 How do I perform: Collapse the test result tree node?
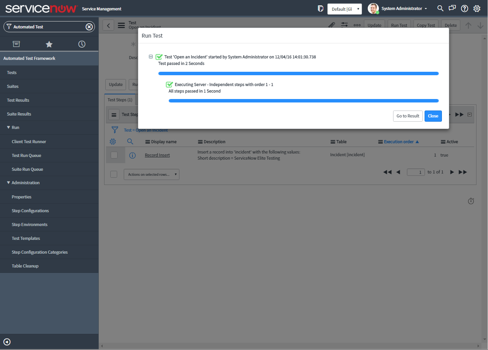click(151, 57)
